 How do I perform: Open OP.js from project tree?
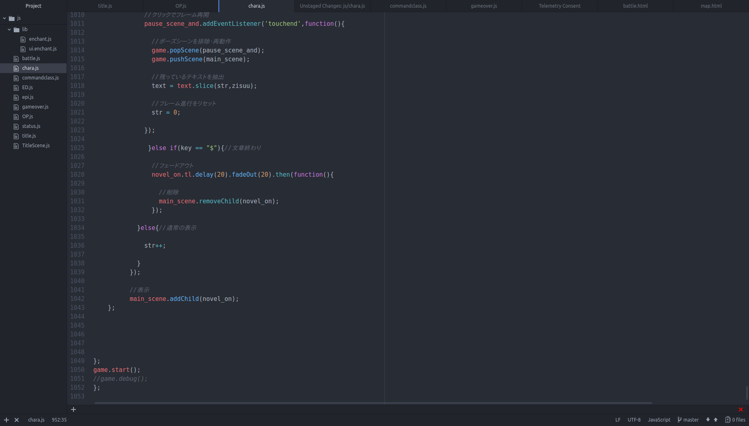coord(27,117)
